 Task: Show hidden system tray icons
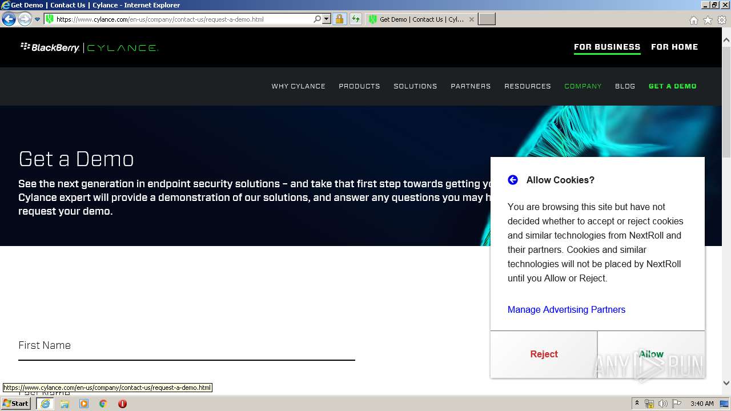[x=637, y=404]
